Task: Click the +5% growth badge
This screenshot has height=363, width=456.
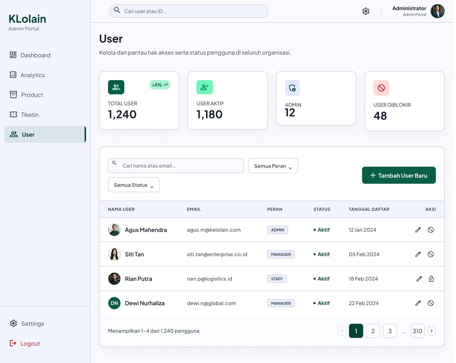Action: click(160, 85)
